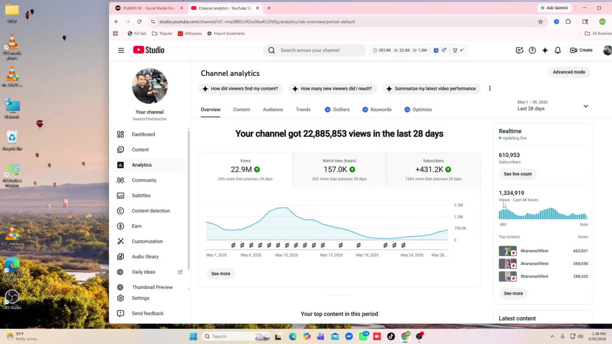Ask How did viewers find my content
The width and height of the screenshot is (612, 344).
coord(241,89)
